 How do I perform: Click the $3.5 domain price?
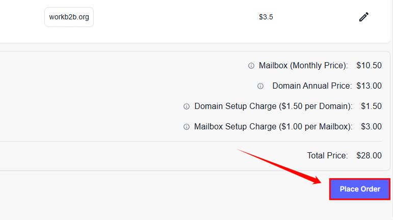pos(266,17)
